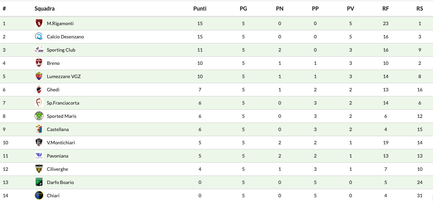Image resolution: width=433 pixels, height=201 pixels.
Task: Open the Darfo Boario team link
Action: point(60,182)
